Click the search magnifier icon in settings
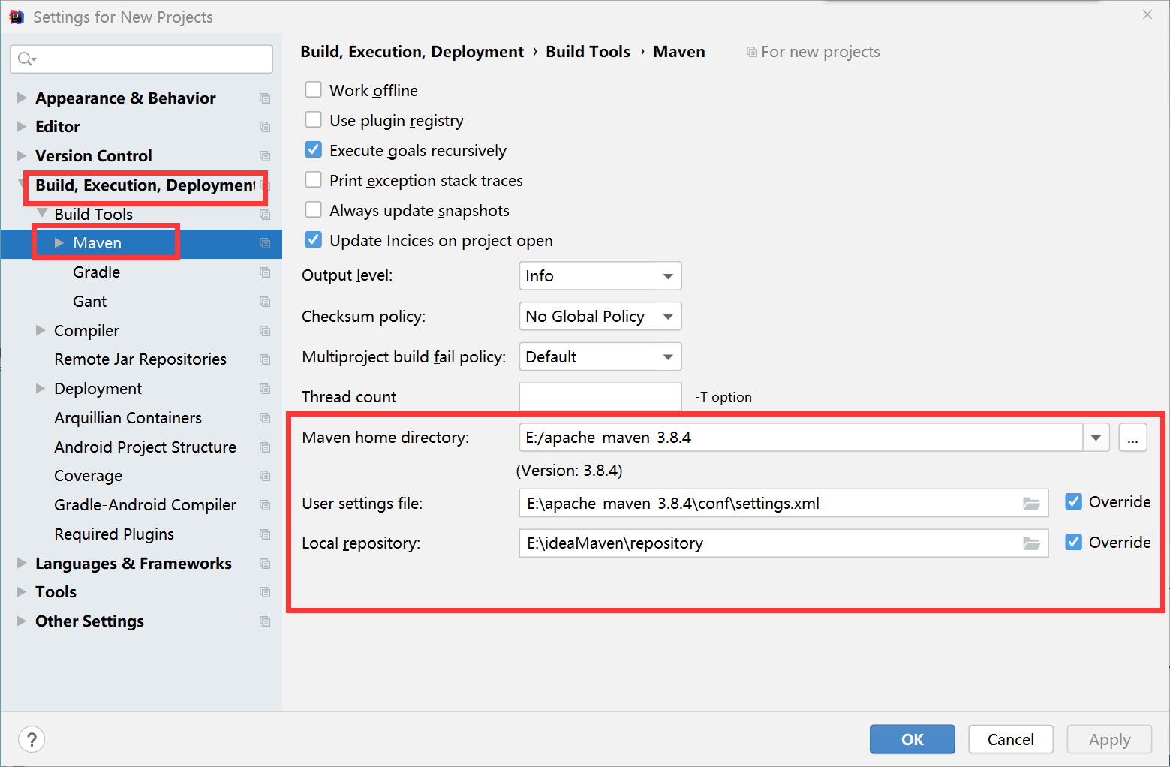This screenshot has height=767, width=1170. pyautogui.click(x=26, y=59)
